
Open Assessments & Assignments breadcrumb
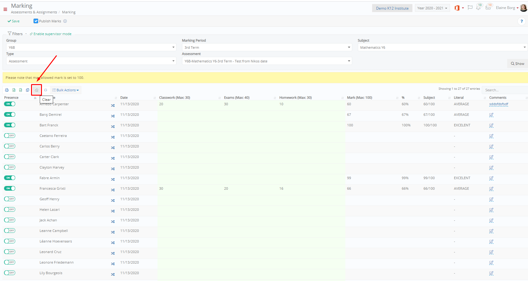coord(34,12)
